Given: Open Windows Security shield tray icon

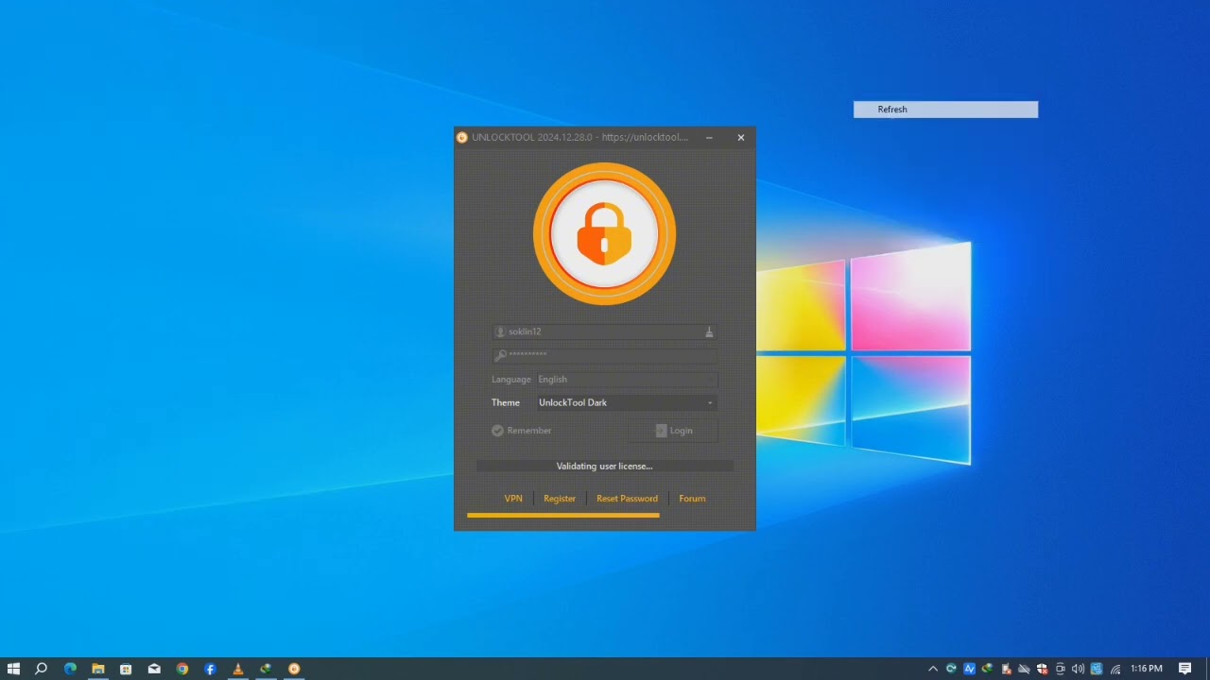Looking at the screenshot, I should coord(1042,669).
